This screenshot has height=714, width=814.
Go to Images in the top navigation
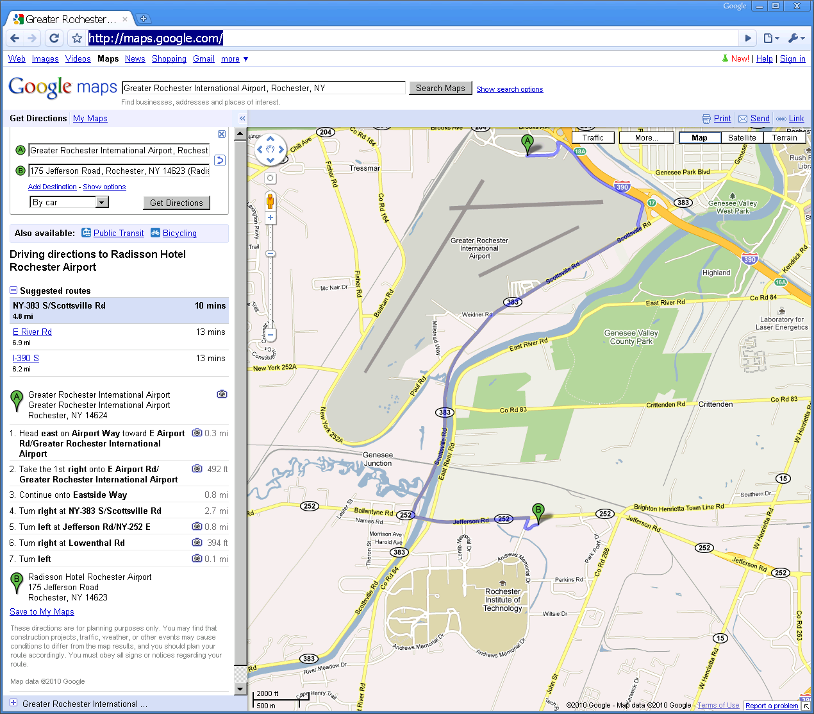click(x=46, y=59)
